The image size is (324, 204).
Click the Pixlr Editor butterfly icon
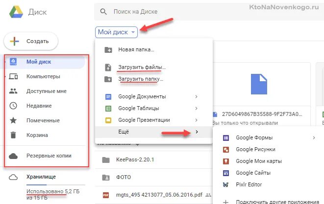pos(226,184)
